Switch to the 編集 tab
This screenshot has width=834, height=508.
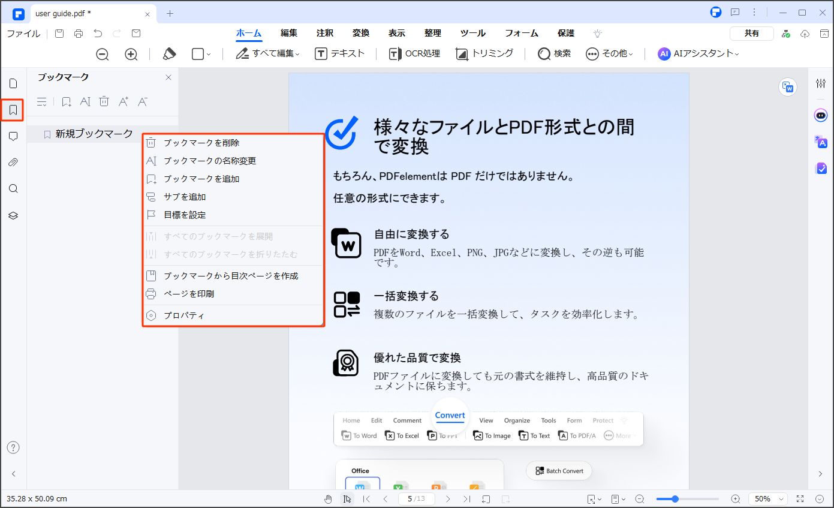pos(289,34)
